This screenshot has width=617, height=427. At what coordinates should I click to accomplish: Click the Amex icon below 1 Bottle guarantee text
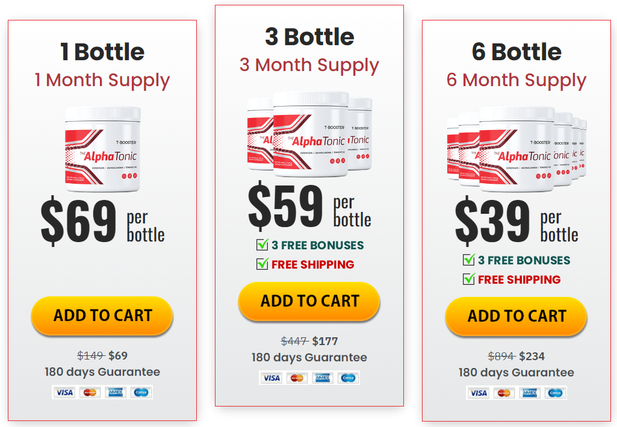[115, 392]
